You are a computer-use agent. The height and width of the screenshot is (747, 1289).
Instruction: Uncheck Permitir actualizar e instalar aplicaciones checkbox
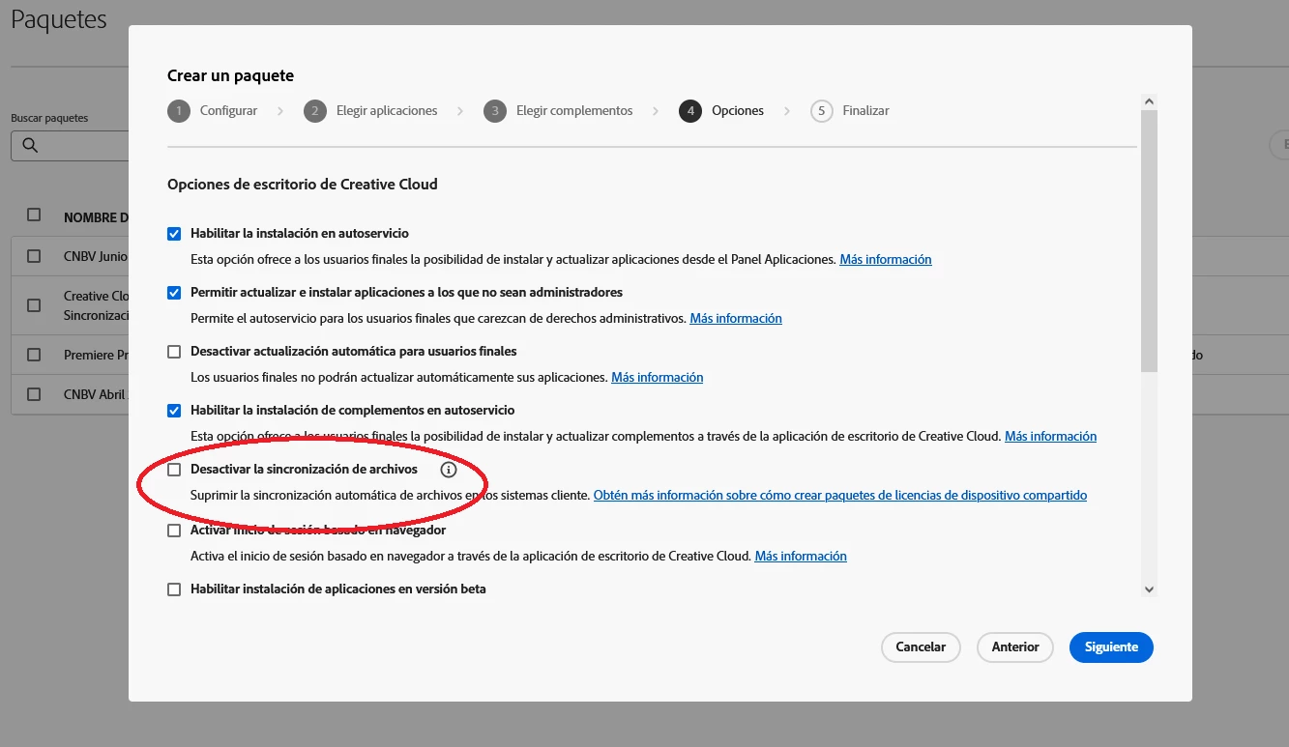[174, 293]
